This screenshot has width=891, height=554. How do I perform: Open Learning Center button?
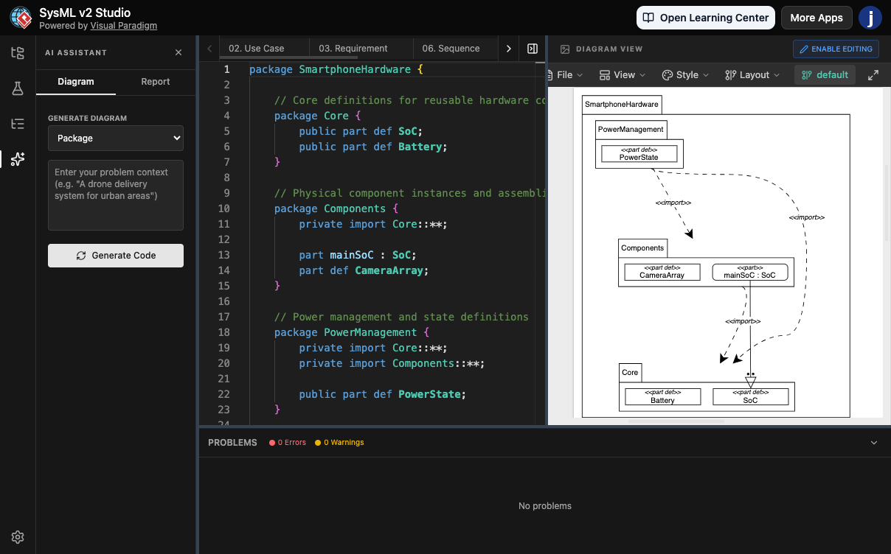(706, 18)
